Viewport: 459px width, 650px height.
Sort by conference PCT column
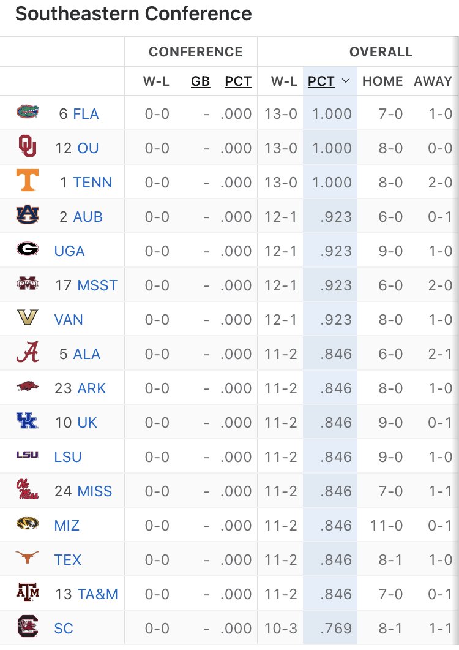[238, 81]
